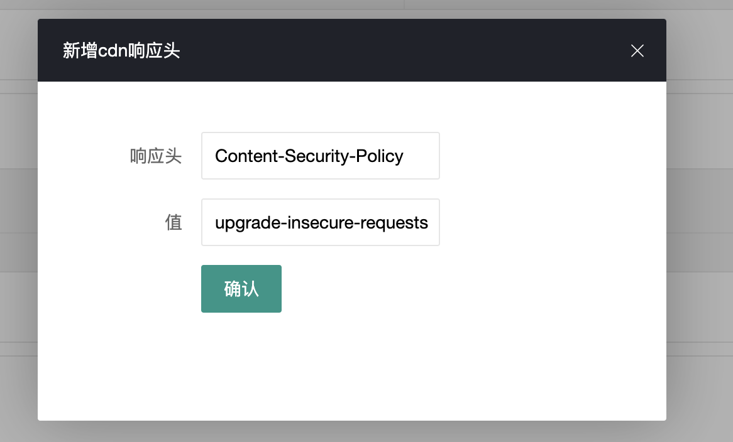733x442 pixels.
Task: Place cursor on "Policy" in 响应头 field
Action: click(379, 156)
